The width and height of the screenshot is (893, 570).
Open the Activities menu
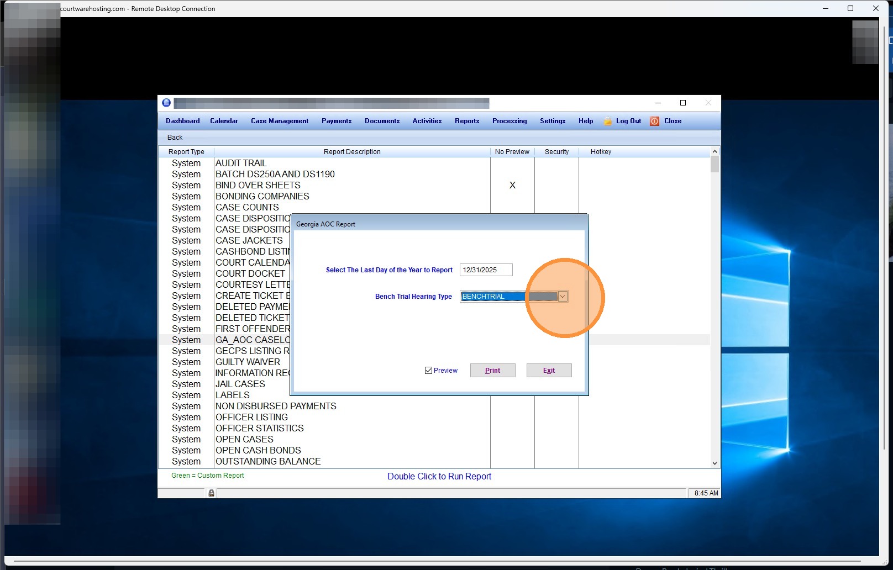pos(427,121)
